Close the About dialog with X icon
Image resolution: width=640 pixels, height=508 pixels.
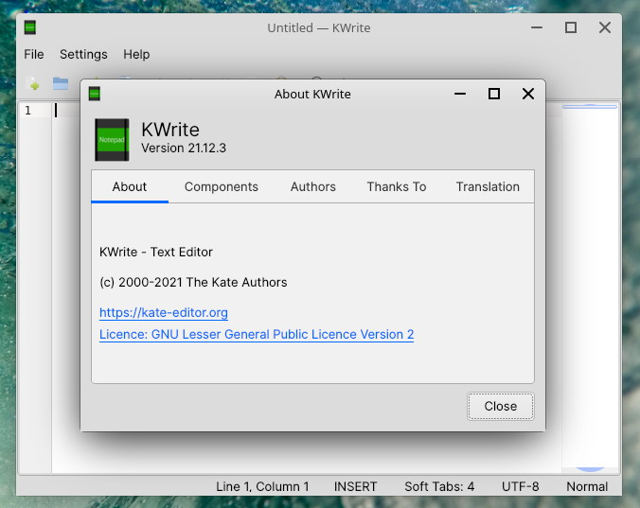pyautogui.click(x=528, y=94)
